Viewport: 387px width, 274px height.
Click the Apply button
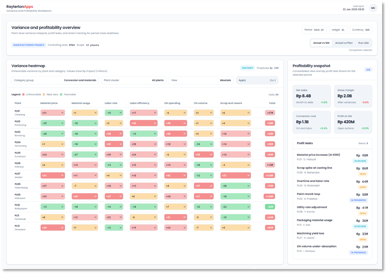(257, 80)
